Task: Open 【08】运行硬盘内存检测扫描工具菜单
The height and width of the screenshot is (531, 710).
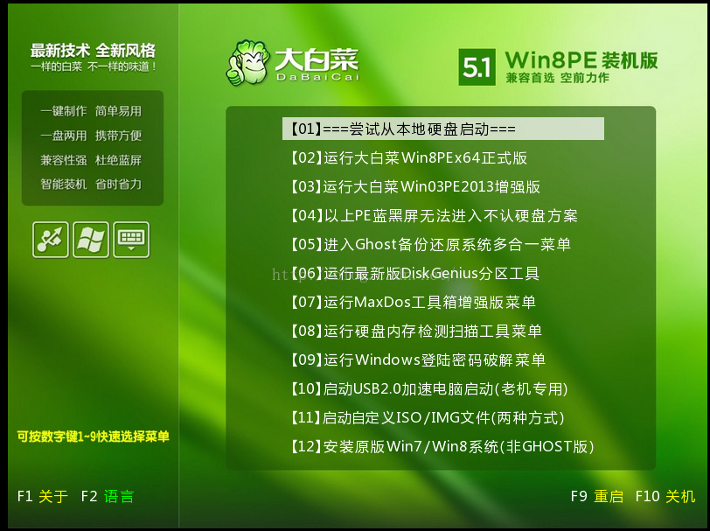Action: pyautogui.click(x=415, y=332)
